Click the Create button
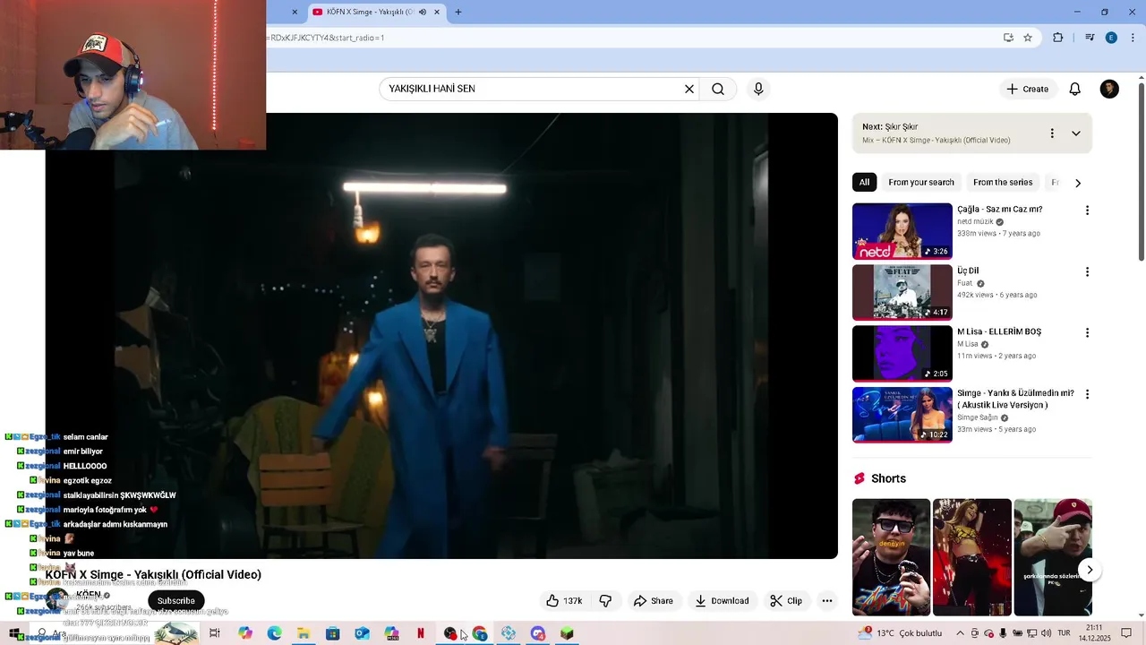Screen dimensions: 1146x645 pos(1027,89)
